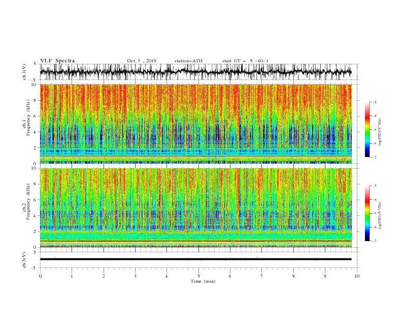Click time axis tick label '0'
This screenshot has width=402, height=310.
point(40,276)
